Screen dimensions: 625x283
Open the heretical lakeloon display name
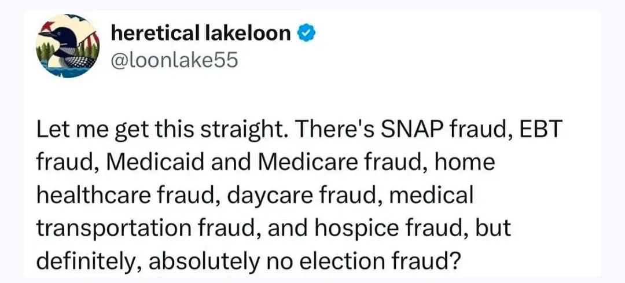(200, 34)
